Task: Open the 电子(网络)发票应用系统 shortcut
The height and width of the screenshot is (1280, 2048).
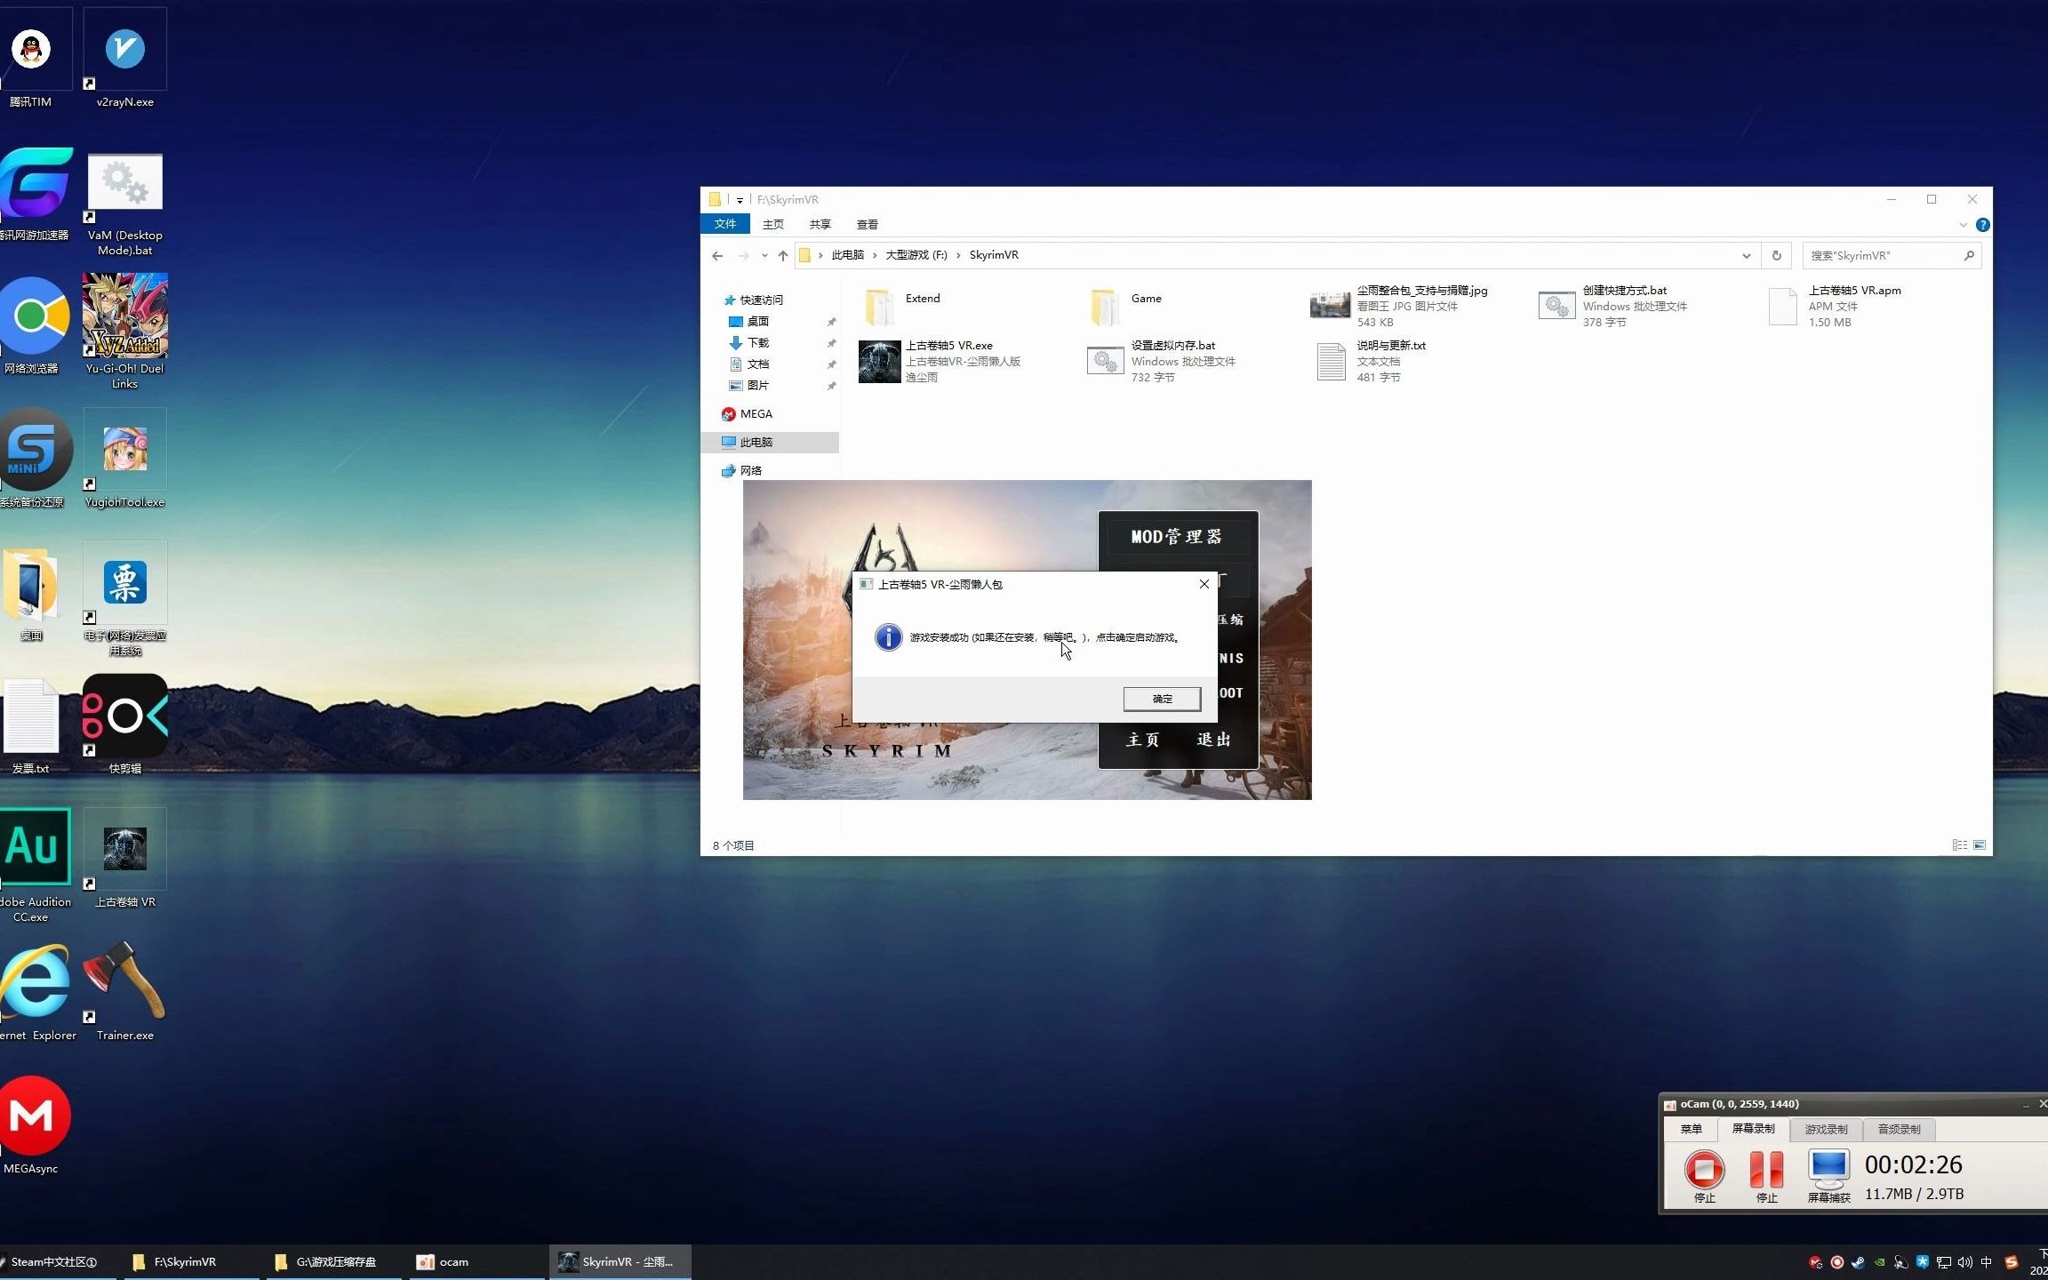Action: 125,598
